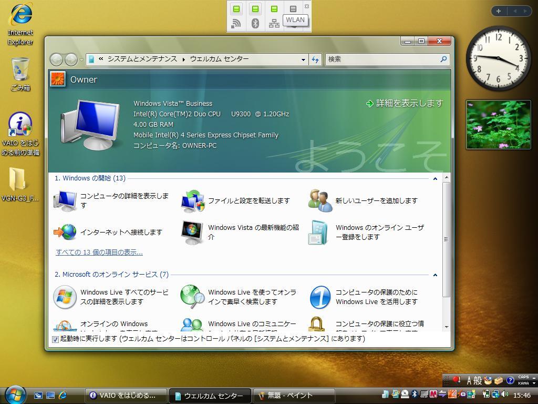The height and width of the screenshot is (404, 538).
Task: Click the volume speaker tray icon
Action: [x=504, y=395]
